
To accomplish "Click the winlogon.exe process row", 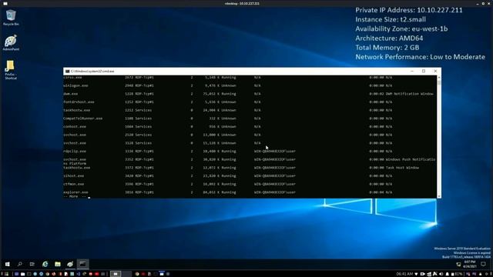I will [x=250, y=85].
